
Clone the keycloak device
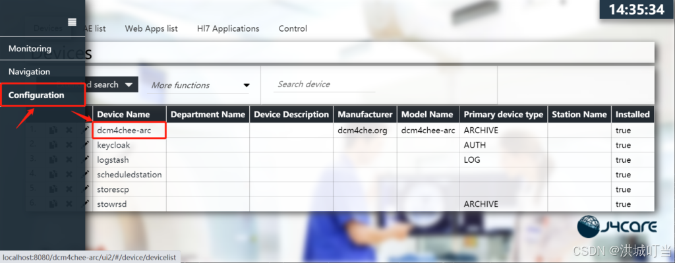click(x=53, y=145)
